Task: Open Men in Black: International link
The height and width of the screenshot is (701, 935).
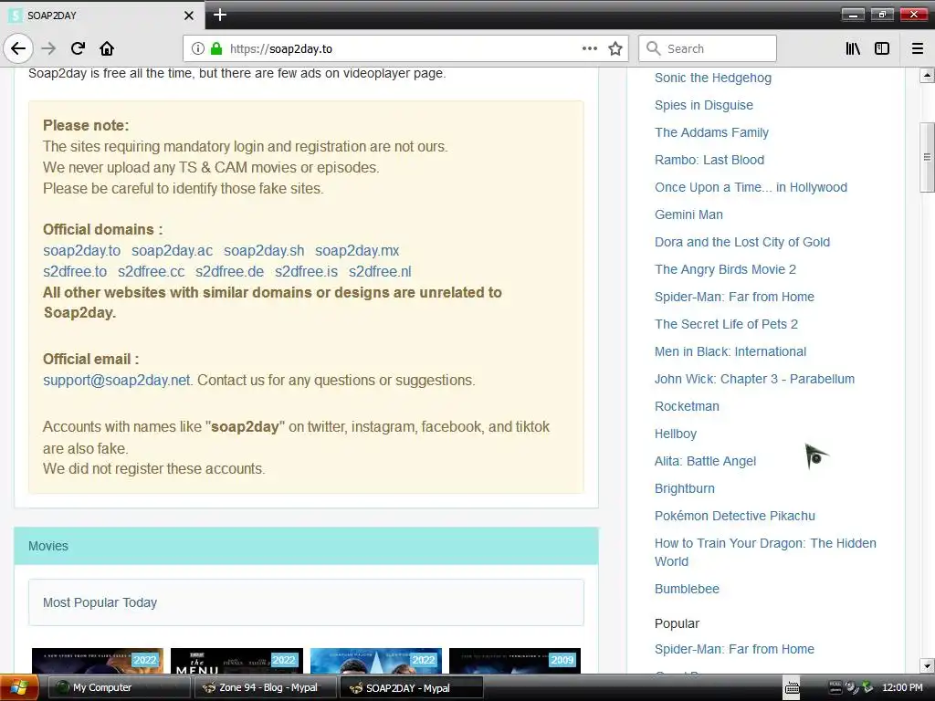Action: (730, 351)
